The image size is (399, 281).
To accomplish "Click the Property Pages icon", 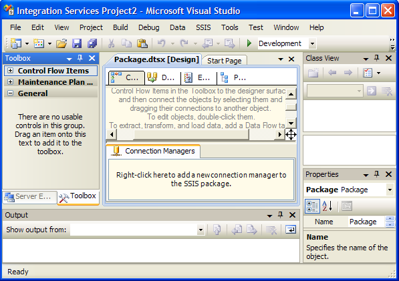I will pyautogui.click(x=347, y=206).
